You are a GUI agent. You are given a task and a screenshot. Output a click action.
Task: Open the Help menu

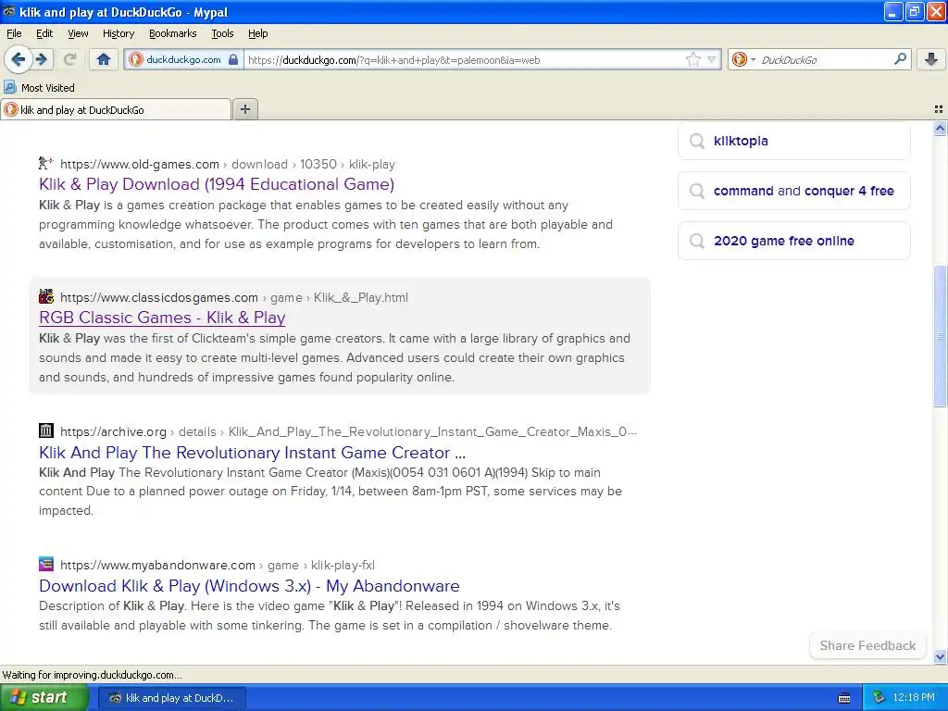coord(257,33)
